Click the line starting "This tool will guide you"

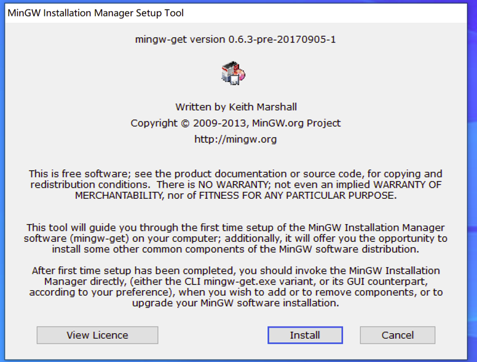click(x=235, y=228)
